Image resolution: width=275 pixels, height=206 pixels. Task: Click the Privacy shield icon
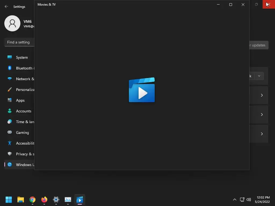pyautogui.click(x=10, y=154)
